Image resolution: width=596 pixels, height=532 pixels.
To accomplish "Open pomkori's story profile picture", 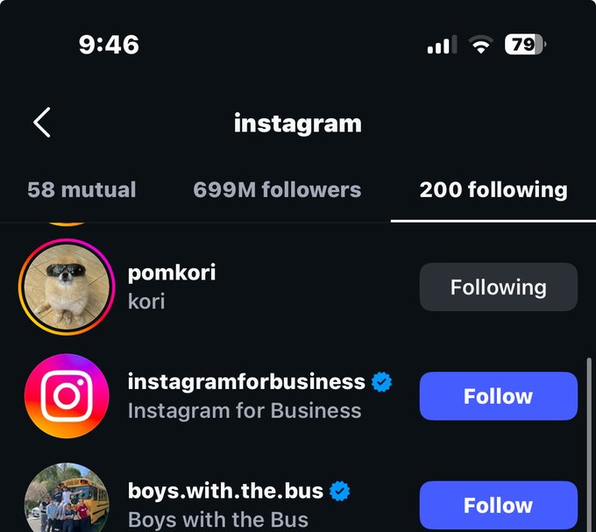I will (x=67, y=287).
